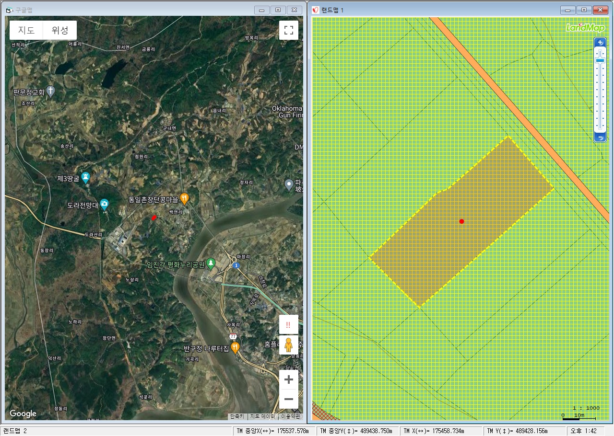This screenshot has width=614, height=436.
Task: Zoom out with LandMap slider minus button
Action: 600,138
